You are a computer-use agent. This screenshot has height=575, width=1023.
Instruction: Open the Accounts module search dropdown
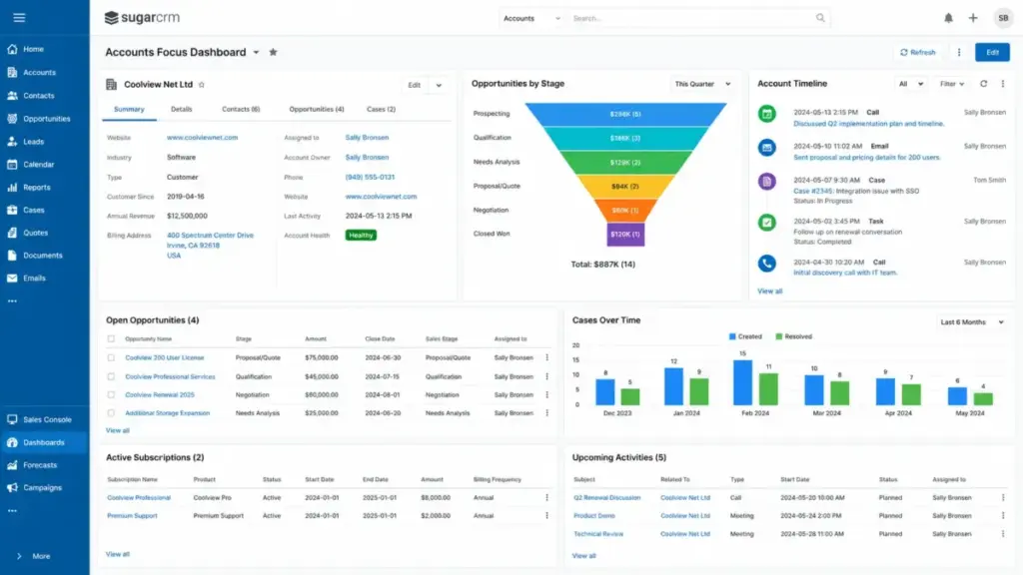coord(531,18)
